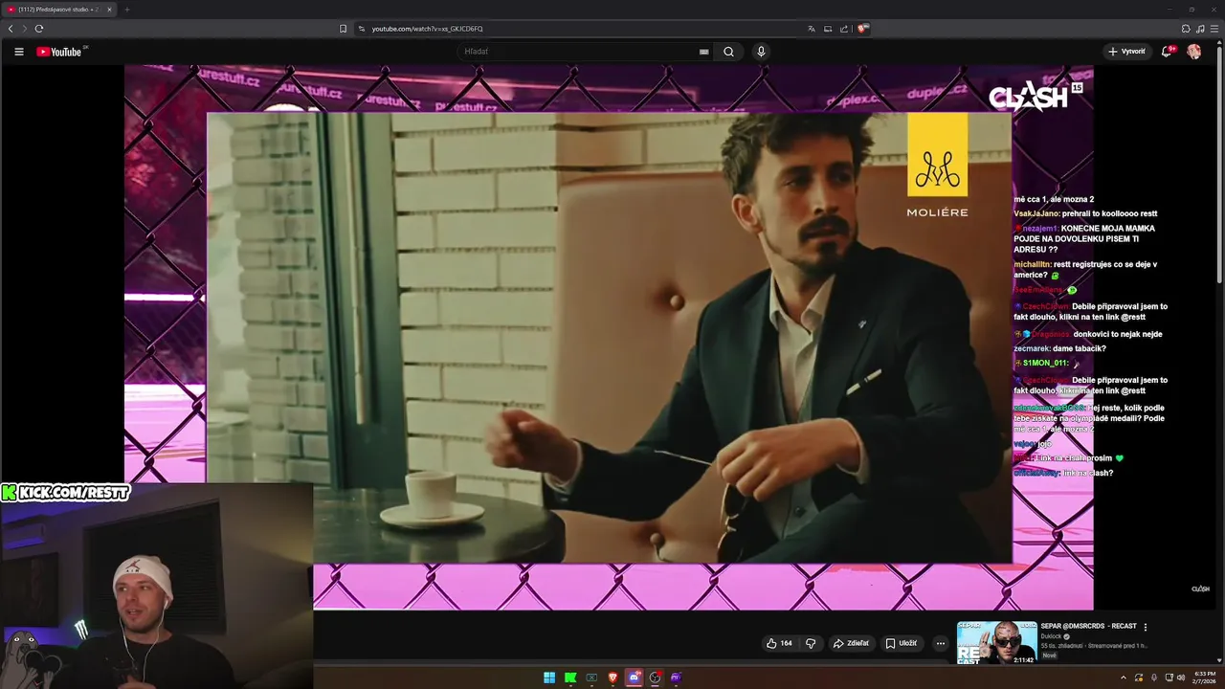Click the share icon in the address bar
The width and height of the screenshot is (1225, 689).
(x=844, y=29)
